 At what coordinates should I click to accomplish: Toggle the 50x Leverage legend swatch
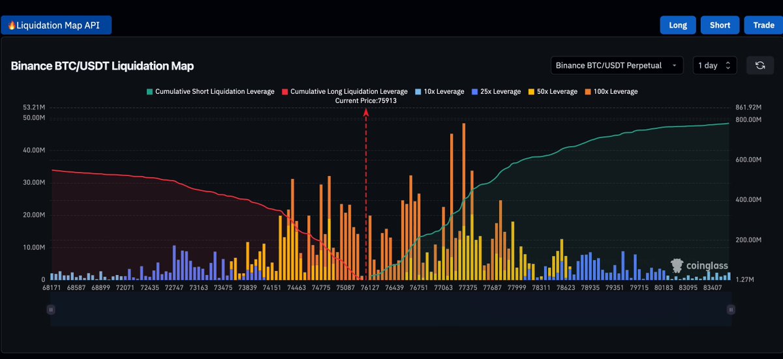coord(530,92)
